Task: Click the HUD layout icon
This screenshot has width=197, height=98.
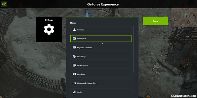Action: (x=74, y=39)
